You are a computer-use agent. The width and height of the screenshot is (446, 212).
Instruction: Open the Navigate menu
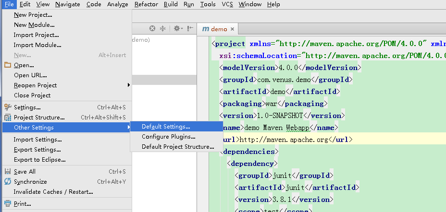point(68,4)
